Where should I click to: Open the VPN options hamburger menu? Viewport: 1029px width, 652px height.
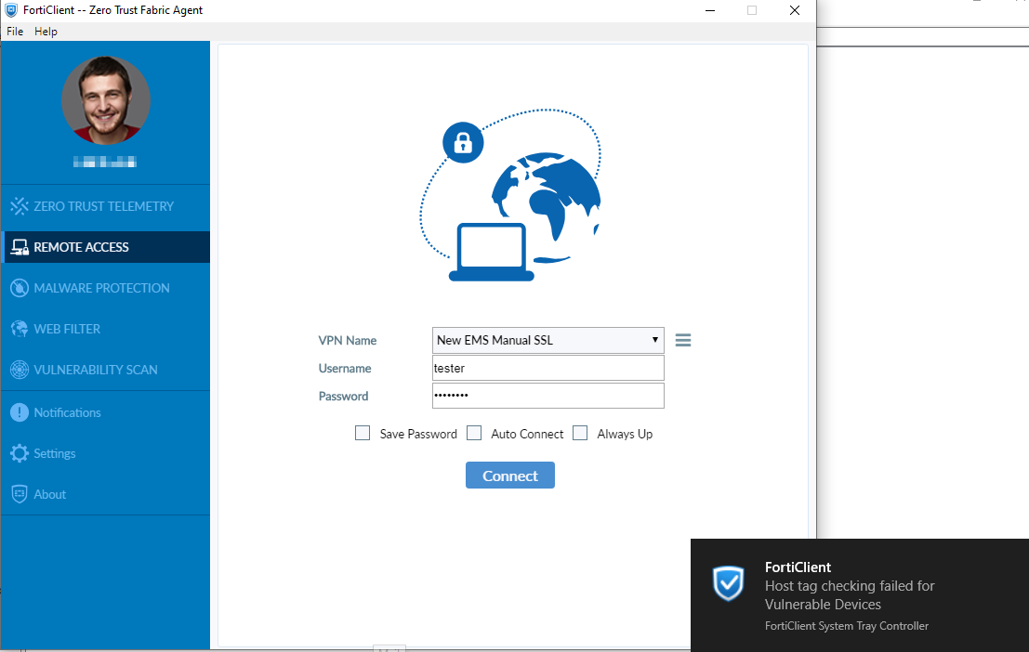pyautogui.click(x=683, y=340)
